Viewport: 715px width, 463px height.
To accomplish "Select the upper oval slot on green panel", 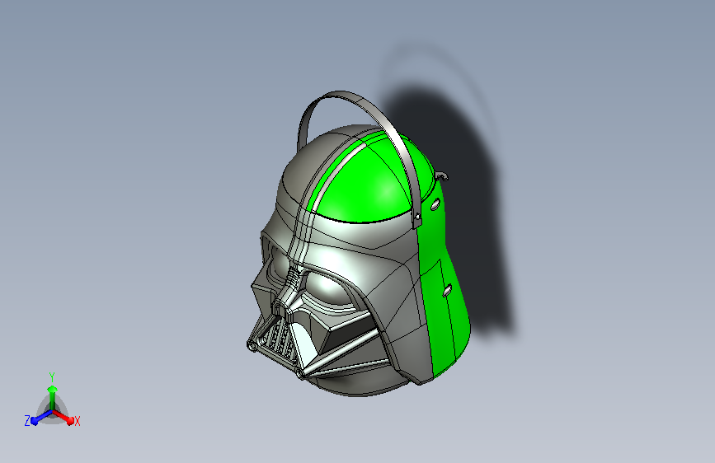I will tap(435, 203).
